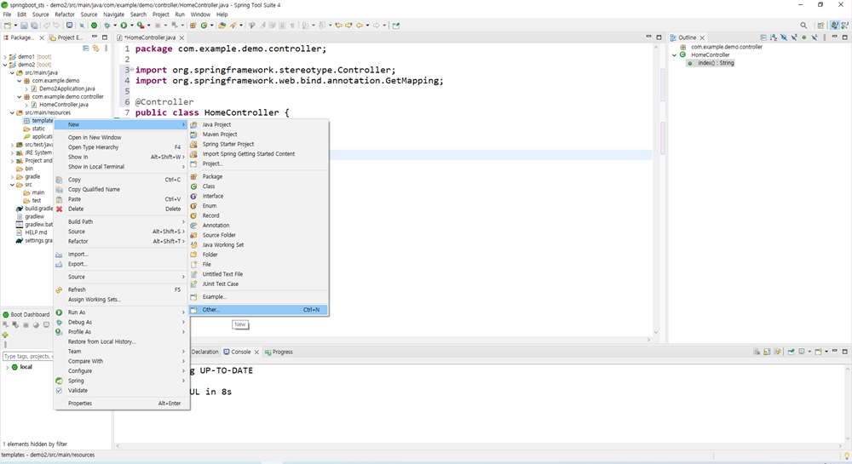Screen dimensions: 852x464
Task: Toggle Hide Non-Public Members in Outline view
Action: point(804,37)
